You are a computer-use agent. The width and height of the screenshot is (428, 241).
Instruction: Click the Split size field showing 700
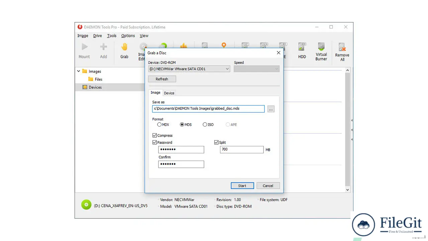tap(242, 149)
